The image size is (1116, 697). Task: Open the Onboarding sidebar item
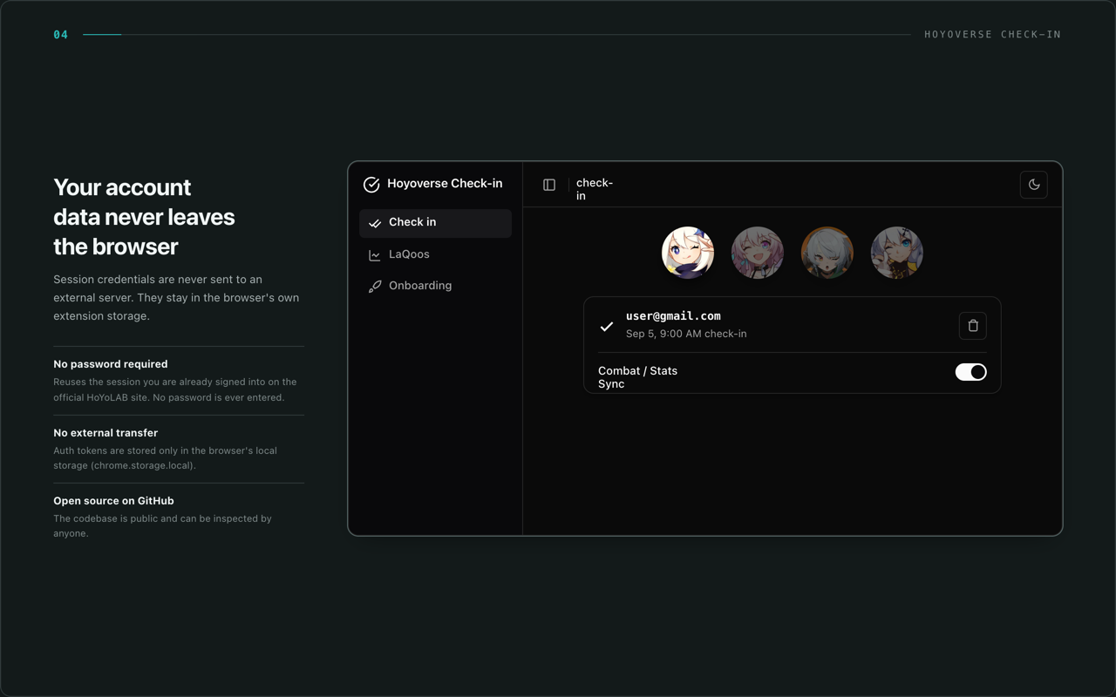pos(435,286)
